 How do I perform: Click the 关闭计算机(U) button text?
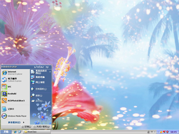point(43,127)
